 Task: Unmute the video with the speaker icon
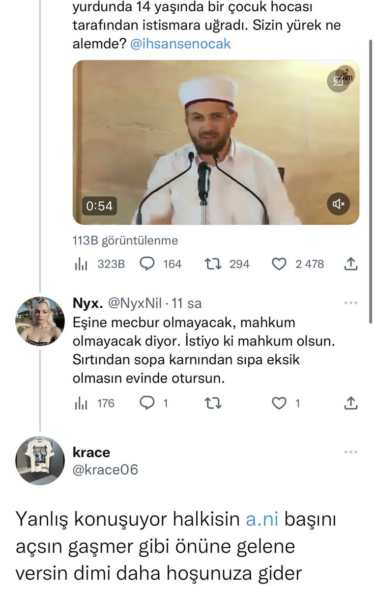pyautogui.click(x=339, y=204)
